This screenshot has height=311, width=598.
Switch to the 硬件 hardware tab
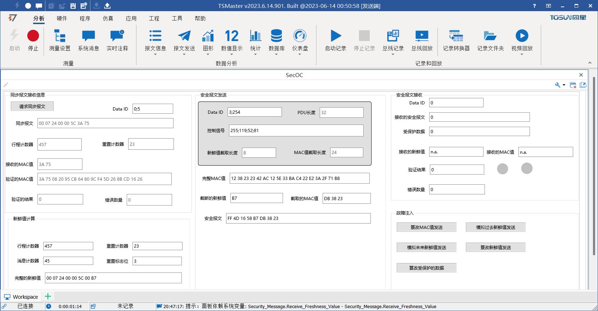(62, 18)
